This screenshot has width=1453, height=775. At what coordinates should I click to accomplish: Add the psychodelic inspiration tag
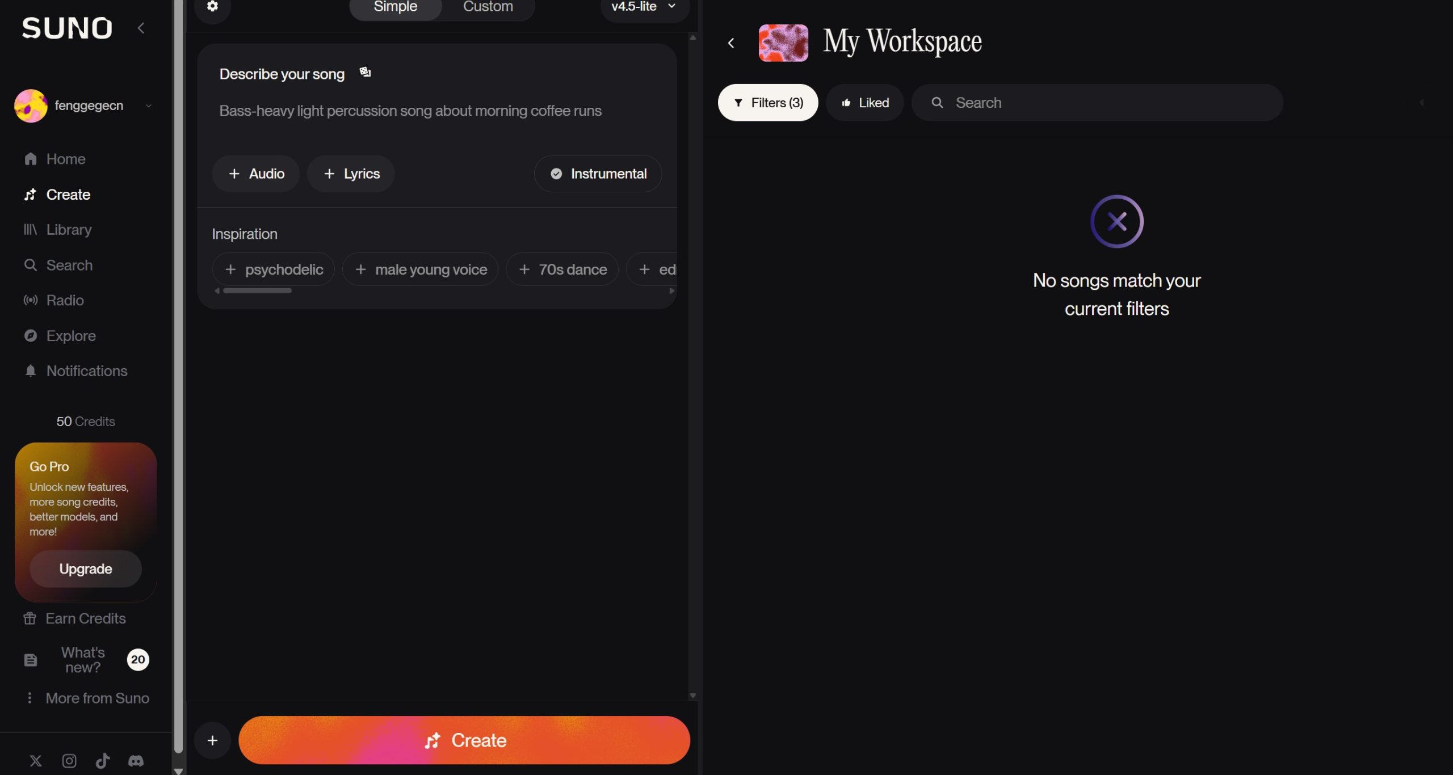tap(274, 269)
